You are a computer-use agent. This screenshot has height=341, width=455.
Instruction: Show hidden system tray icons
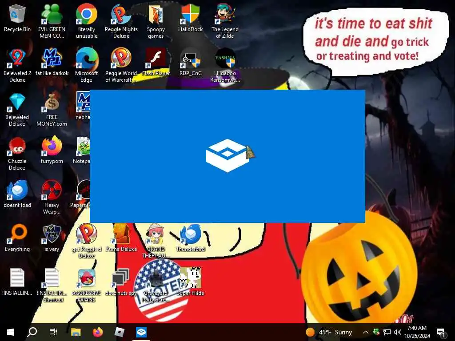(366, 332)
